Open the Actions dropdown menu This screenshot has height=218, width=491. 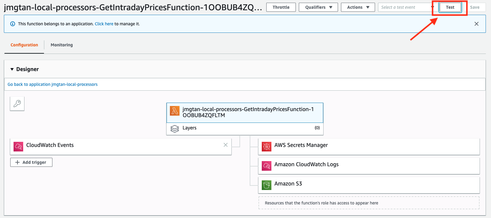[x=358, y=7]
